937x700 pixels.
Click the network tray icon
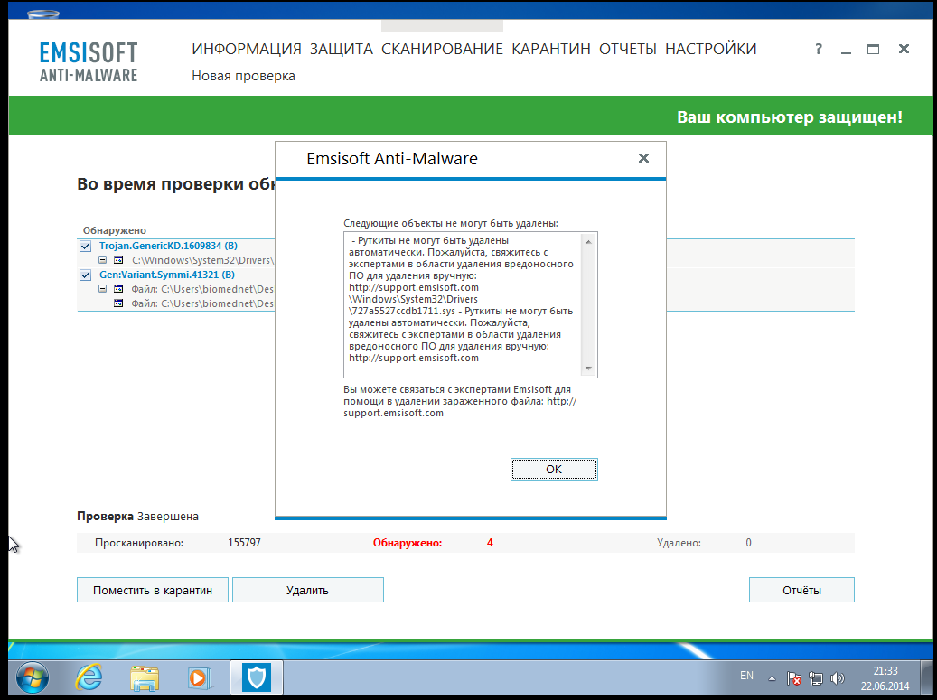tap(816, 678)
